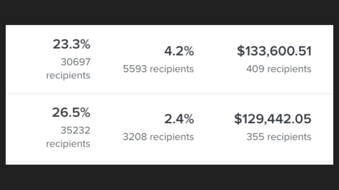
Task: Click the dollar sign in $129,442.05
Action: tap(238, 119)
